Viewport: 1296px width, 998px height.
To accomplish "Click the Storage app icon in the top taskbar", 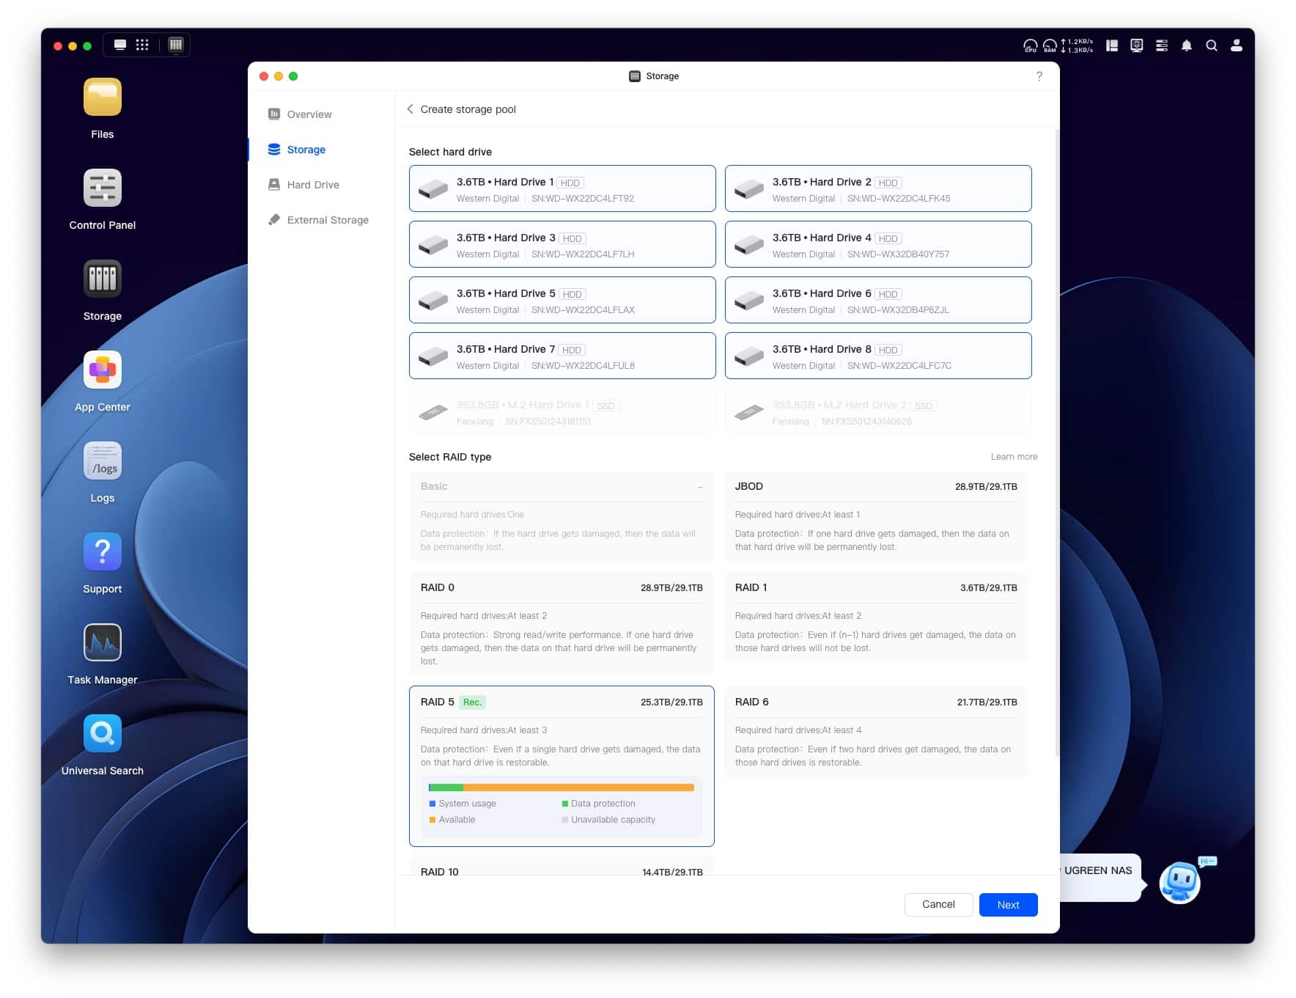I will tap(176, 45).
